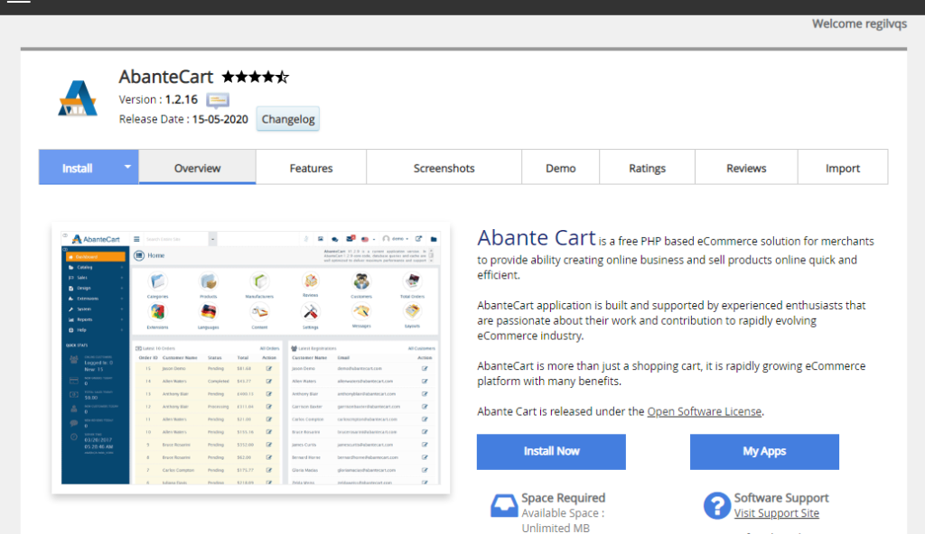Open the Ratings tab
The image size is (925, 534).
tap(647, 168)
